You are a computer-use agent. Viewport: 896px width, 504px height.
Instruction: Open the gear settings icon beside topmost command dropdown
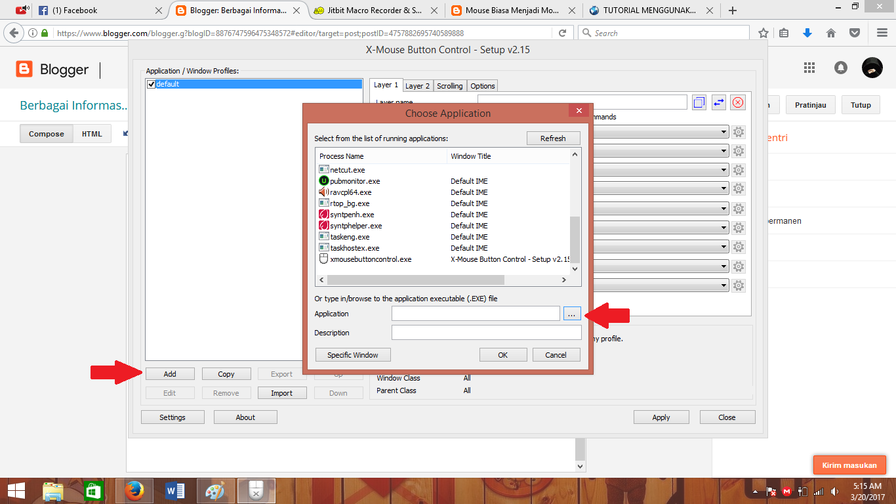coord(739,131)
